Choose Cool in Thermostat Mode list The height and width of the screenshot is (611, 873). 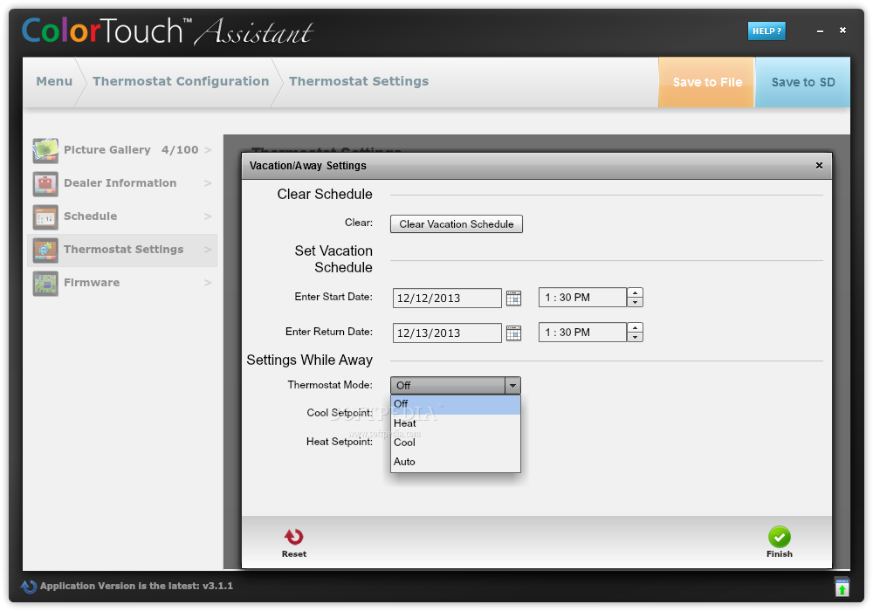click(x=456, y=443)
